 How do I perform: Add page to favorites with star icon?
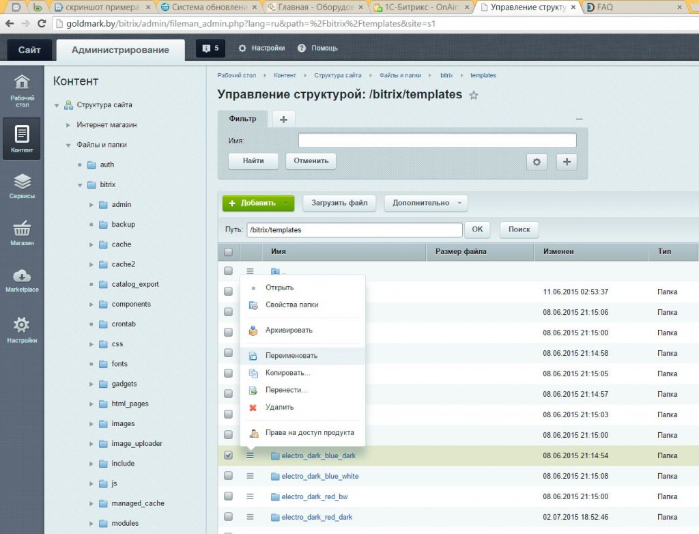[x=474, y=95]
